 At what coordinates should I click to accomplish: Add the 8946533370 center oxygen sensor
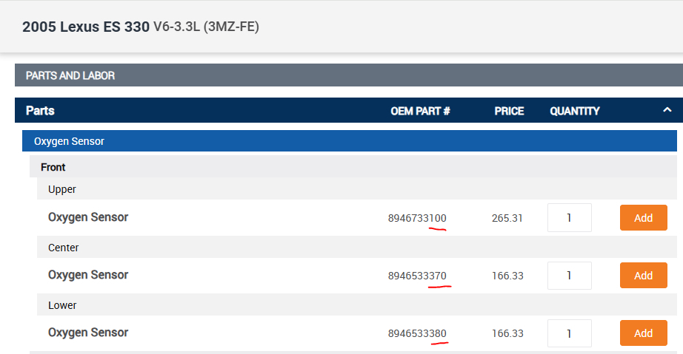(643, 276)
